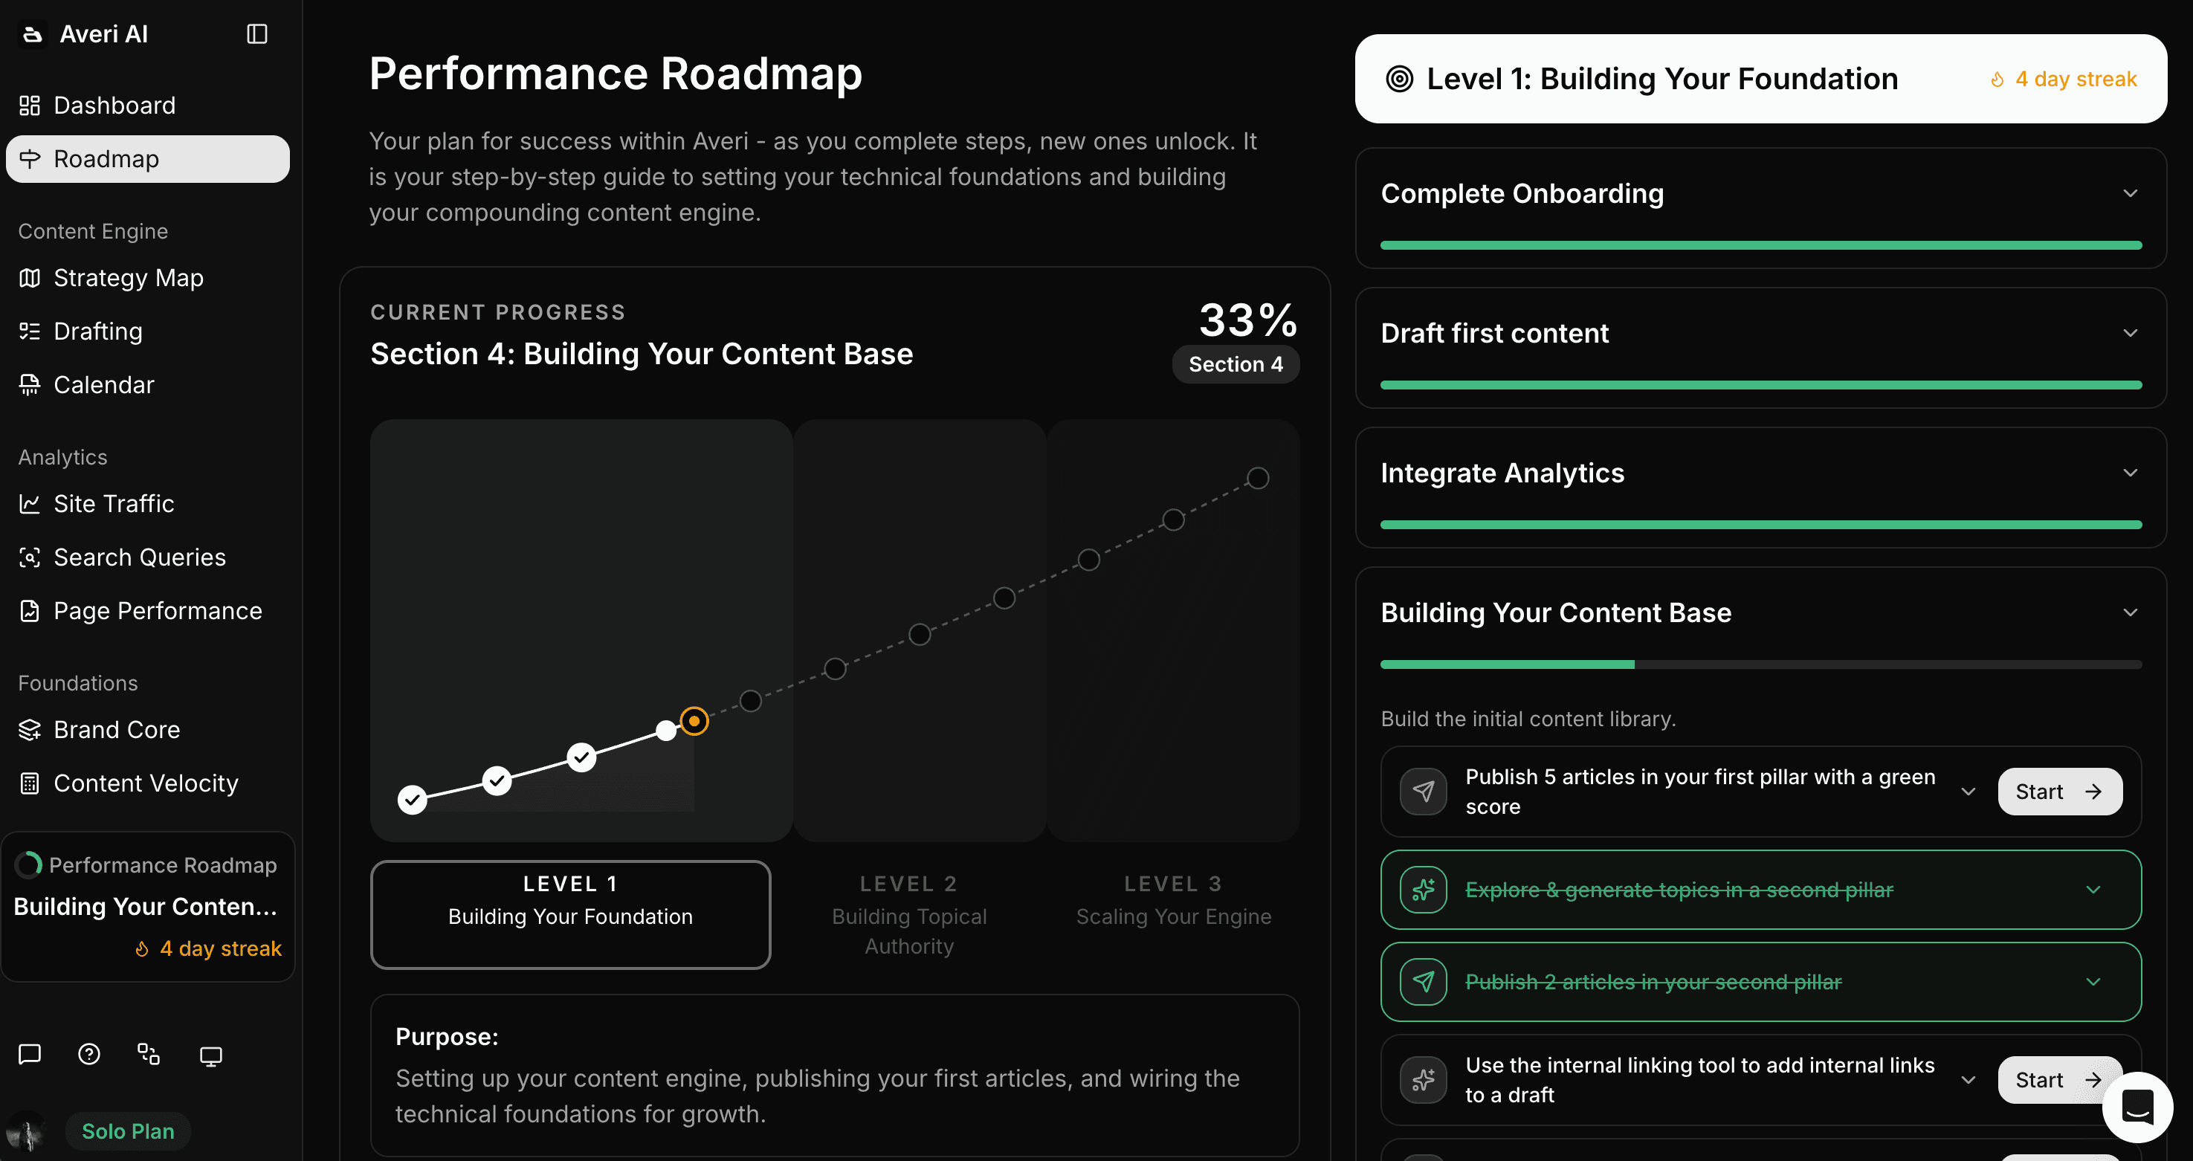Click the first completed checkmark node on chart
Screen dimensions: 2193x1161
pos(412,799)
